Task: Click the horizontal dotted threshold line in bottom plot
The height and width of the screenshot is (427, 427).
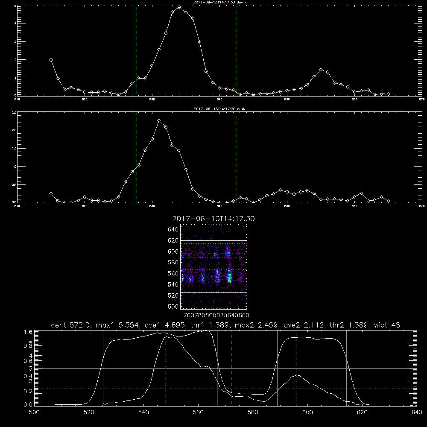Action: point(225,389)
